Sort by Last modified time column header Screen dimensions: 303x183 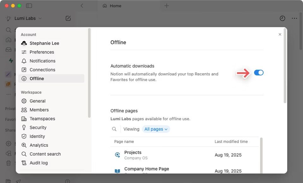pos(231,142)
